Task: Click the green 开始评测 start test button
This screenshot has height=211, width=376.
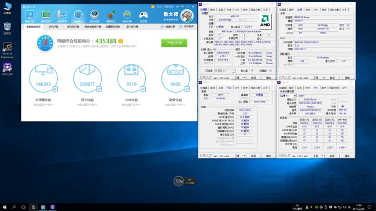Action: (x=174, y=43)
